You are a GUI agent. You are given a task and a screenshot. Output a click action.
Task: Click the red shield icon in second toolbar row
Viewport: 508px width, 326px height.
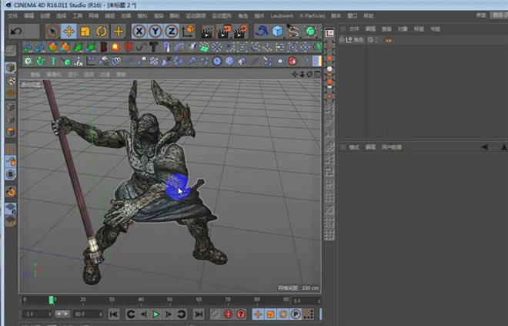coord(129,47)
